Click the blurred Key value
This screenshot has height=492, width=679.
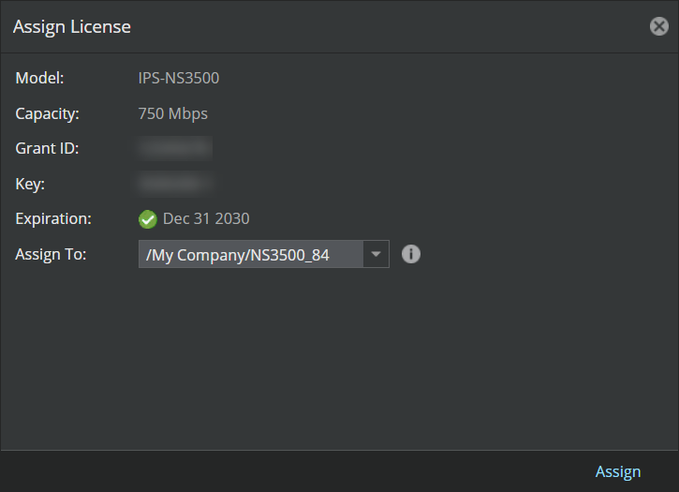174,184
